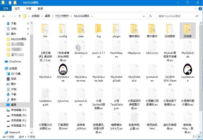Go up one folder level
Viewport: 203px width, 140px height.
[20, 16]
